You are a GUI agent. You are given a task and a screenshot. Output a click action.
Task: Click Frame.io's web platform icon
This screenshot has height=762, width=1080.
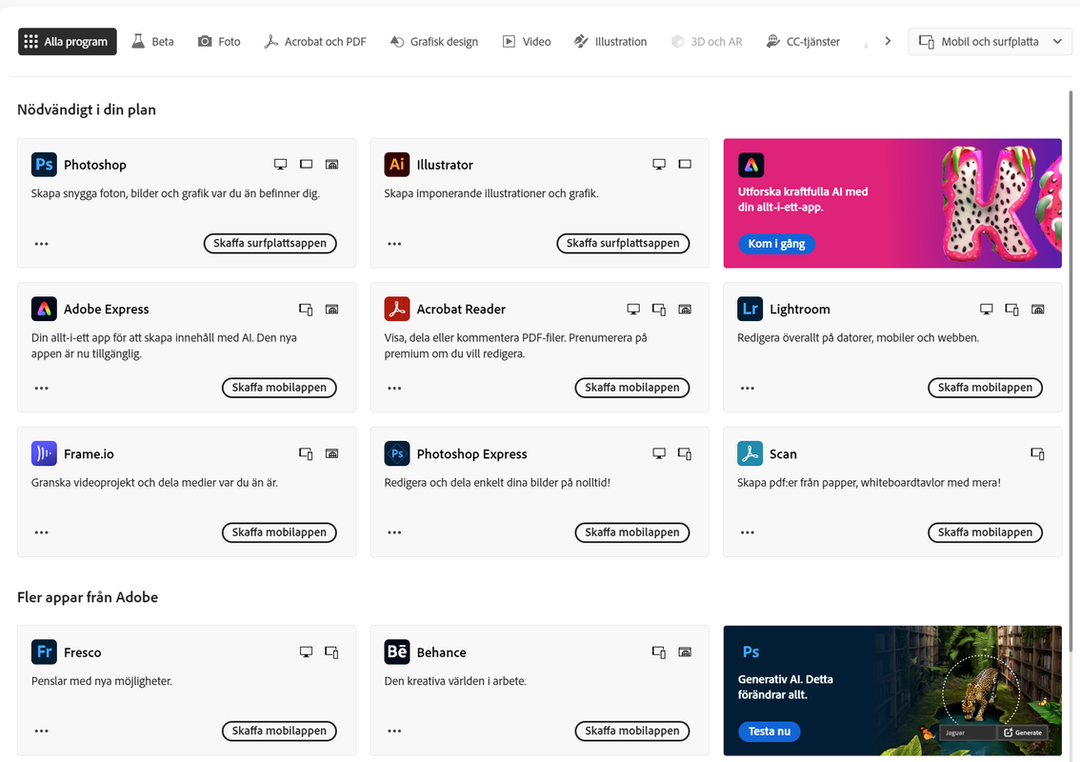coord(332,453)
